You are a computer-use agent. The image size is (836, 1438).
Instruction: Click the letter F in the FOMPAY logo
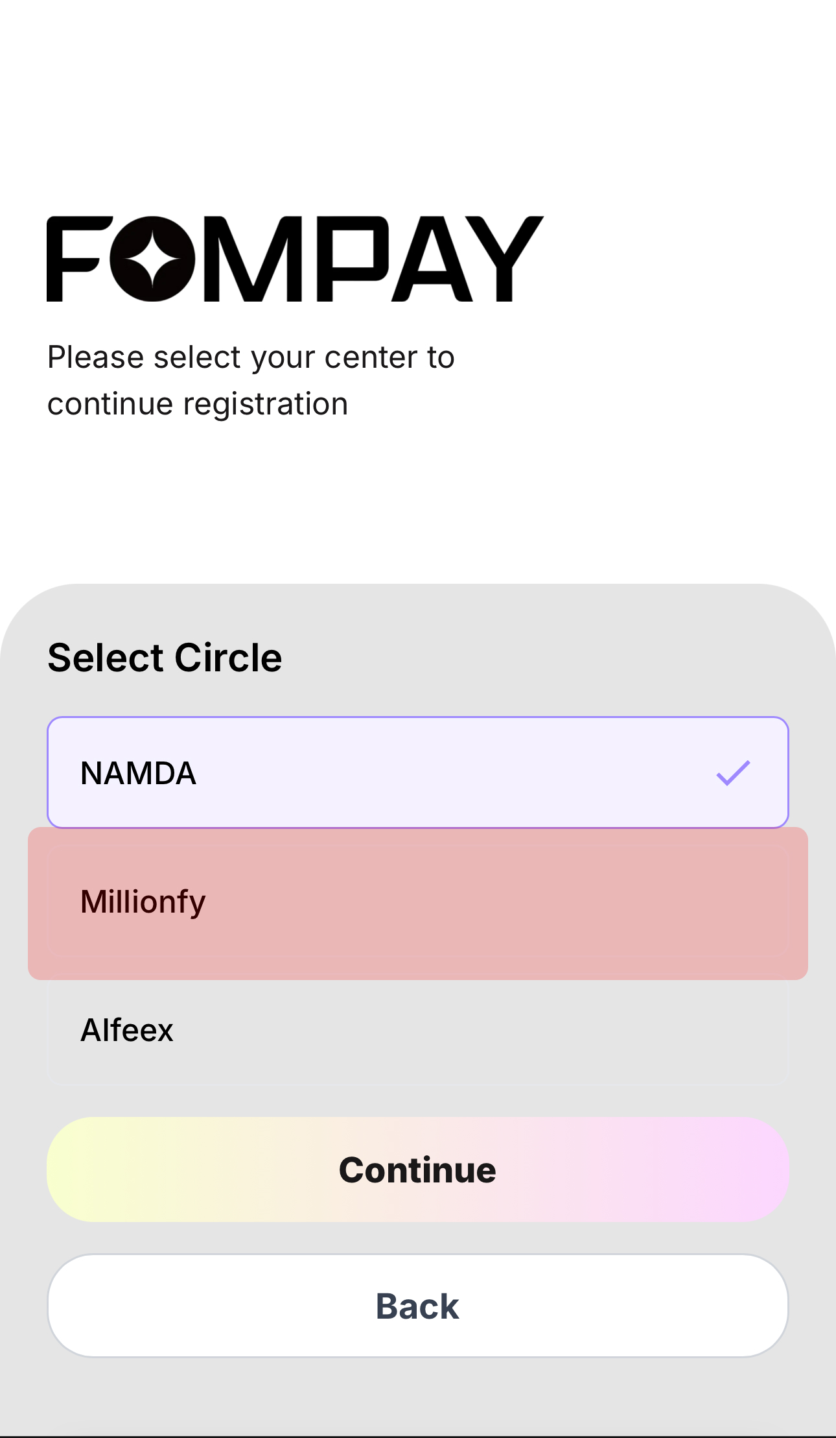pyautogui.click(x=73, y=259)
